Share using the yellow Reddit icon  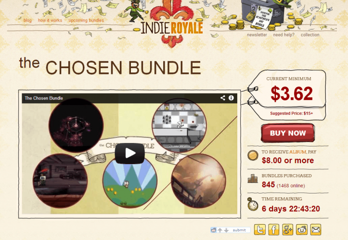[x=302, y=229]
